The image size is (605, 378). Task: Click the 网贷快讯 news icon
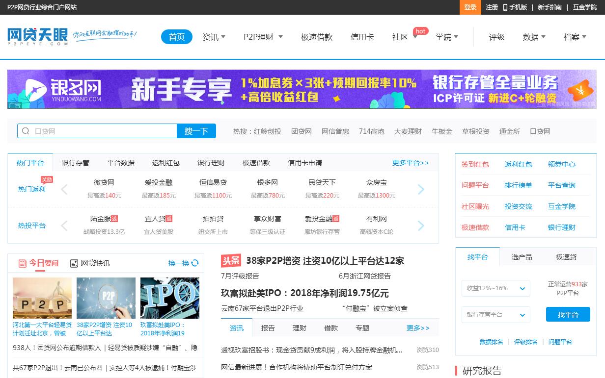(74, 263)
